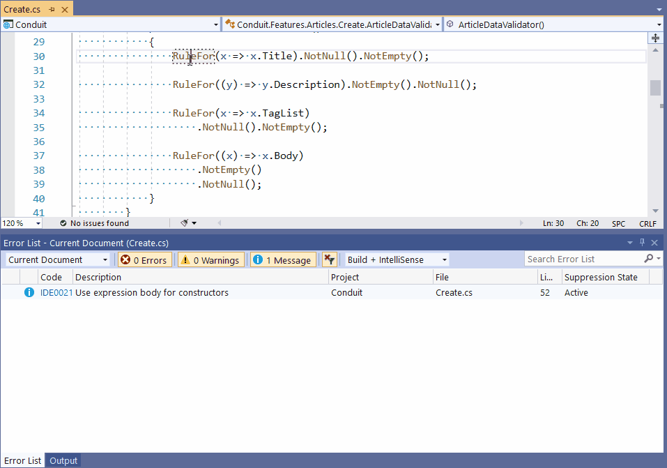This screenshot has width=667, height=468.
Task: Toggle the 0 Errors filter
Action: coord(143,259)
